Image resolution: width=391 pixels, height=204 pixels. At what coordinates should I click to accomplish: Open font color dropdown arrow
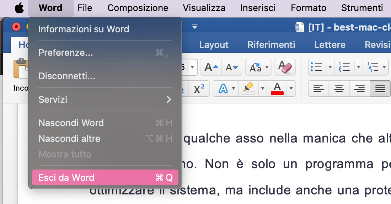291,88
